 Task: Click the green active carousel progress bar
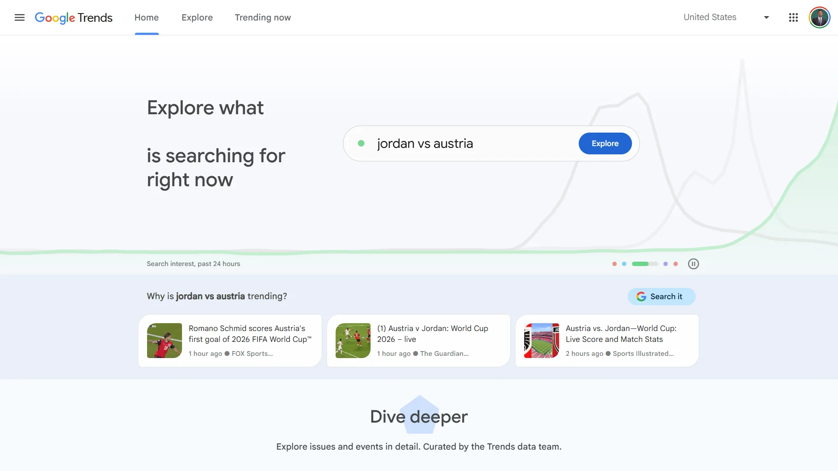645,264
